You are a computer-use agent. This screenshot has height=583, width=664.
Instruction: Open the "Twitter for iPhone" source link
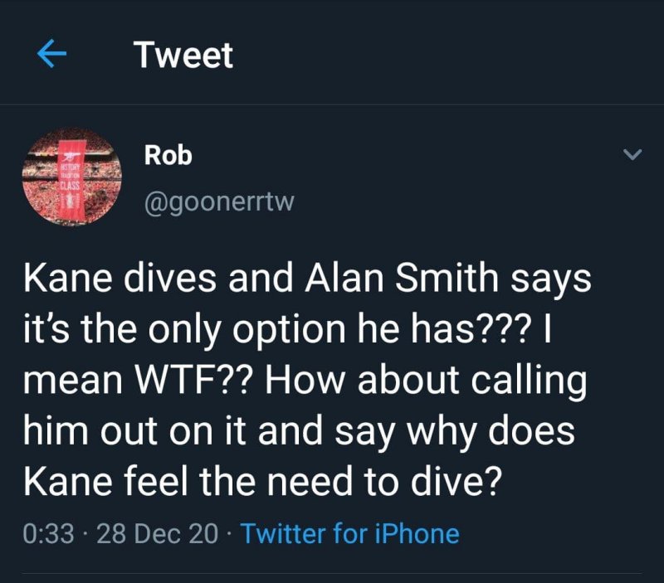pos(349,532)
